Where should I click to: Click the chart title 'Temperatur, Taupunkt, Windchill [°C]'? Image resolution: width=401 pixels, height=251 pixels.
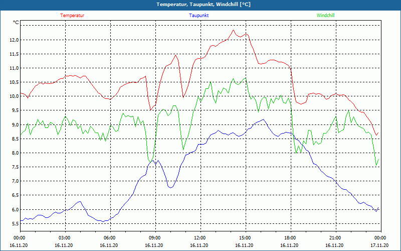[204, 5]
